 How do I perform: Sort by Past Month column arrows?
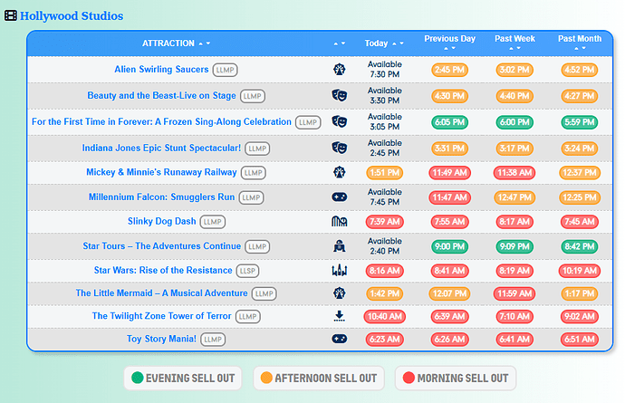(580, 48)
